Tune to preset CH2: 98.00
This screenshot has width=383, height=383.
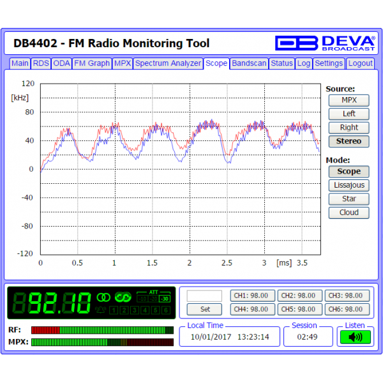click(300, 296)
